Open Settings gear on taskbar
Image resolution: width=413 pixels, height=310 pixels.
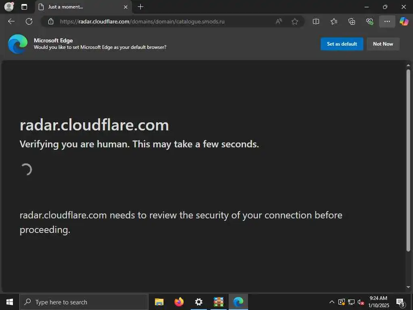pos(198,302)
